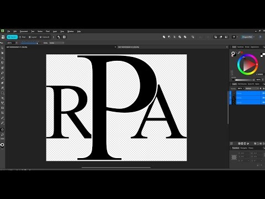This screenshot has width=265, height=199.
Task: Click the 200% zoom value field
Action: click(x=10, y=43)
